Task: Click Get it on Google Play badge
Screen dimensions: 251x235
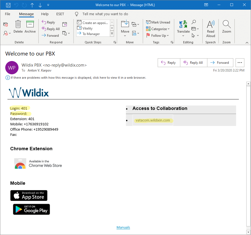Action: tap(31, 209)
